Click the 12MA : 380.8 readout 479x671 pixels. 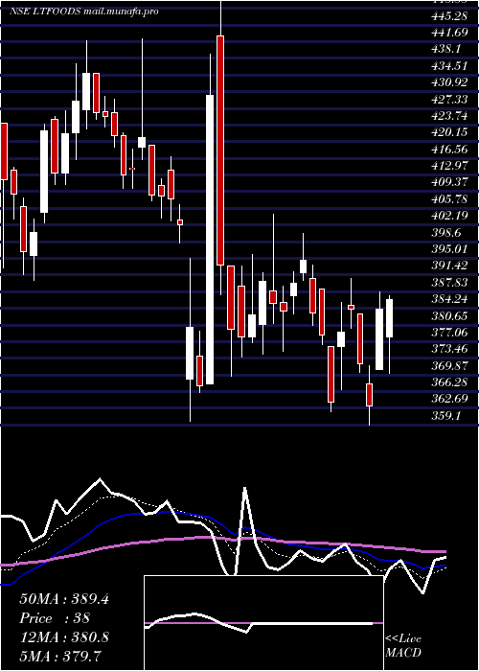click(x=64, y=637)
